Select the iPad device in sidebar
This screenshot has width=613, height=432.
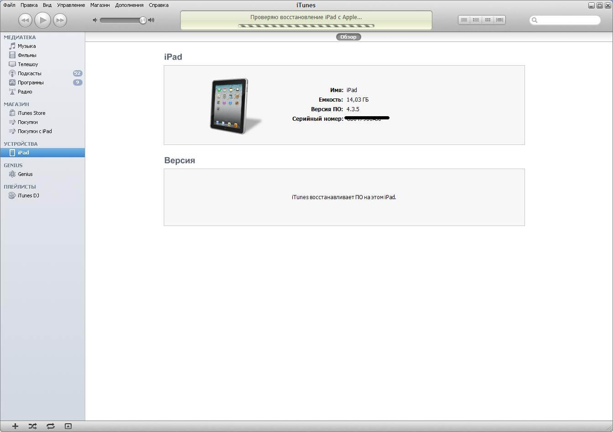tap(42, 153)
